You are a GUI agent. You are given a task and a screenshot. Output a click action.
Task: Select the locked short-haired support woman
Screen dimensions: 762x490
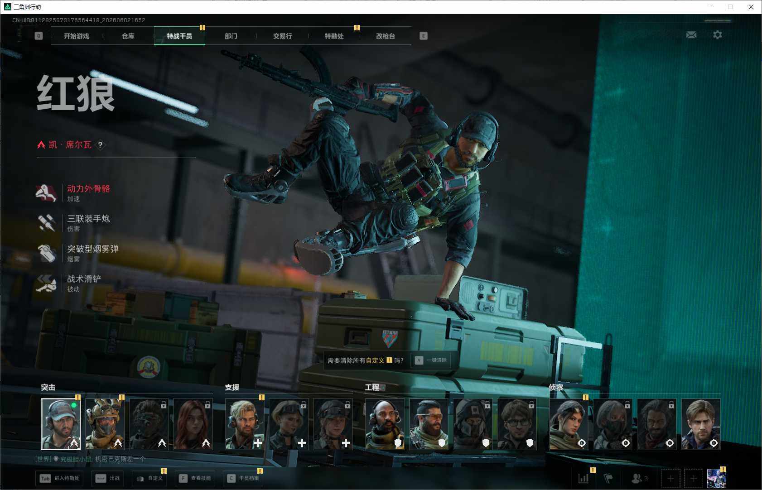[x=289, y=424]
